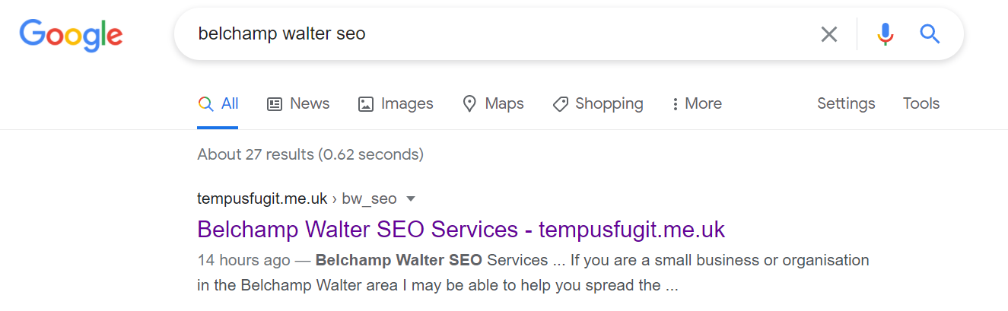1008x311 pixels.
Task: Open the Belchamp Walter SEO Services result
Action: [461, 229]
